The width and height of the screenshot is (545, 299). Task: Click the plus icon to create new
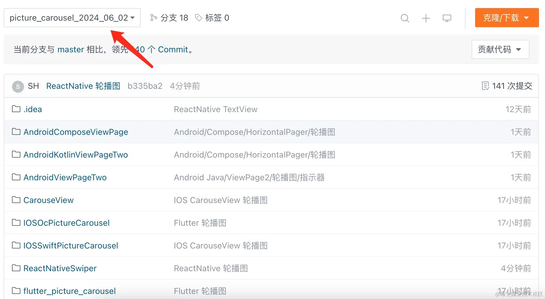pos(426,18)
